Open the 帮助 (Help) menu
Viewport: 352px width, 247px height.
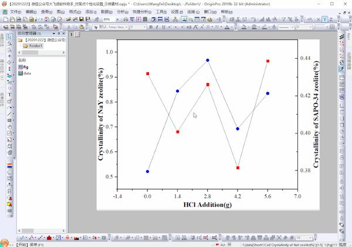tap(226, 12)
